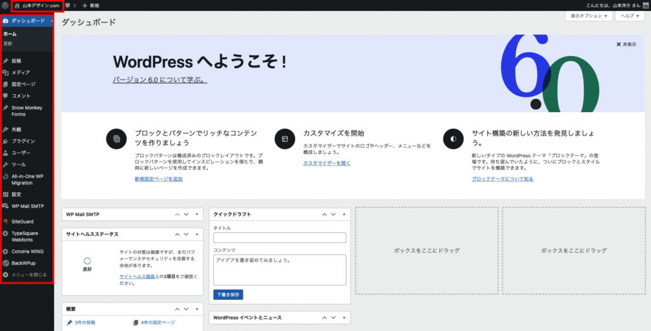The width and height of the screenshot is (651, 331).
Task: Click the gear icon beside TypeSquare Webfonts
Action: pos(5,233)
